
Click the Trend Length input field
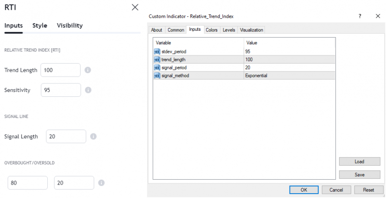tap(60, 70)
